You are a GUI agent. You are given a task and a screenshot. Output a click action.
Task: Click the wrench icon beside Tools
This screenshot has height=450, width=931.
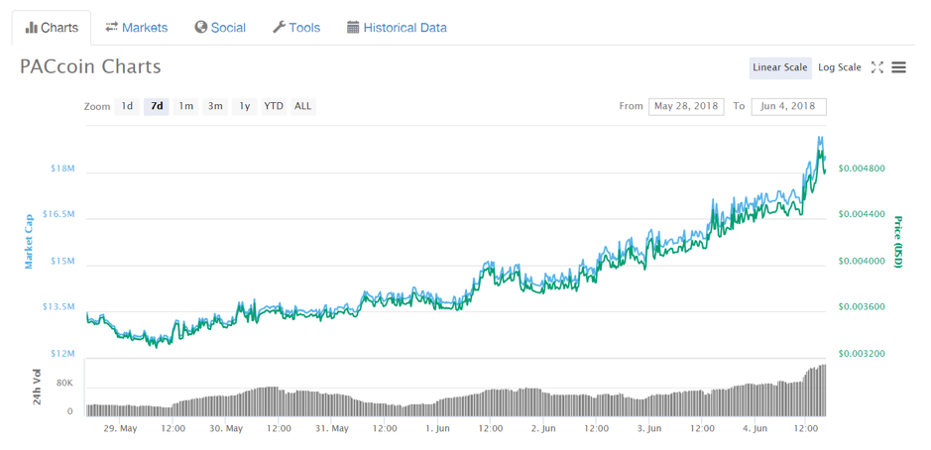click(279, 28)
